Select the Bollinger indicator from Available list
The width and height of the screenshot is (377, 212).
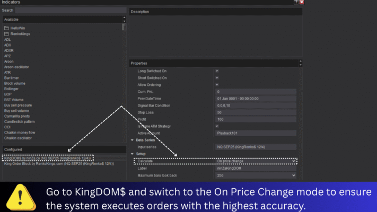12,89
